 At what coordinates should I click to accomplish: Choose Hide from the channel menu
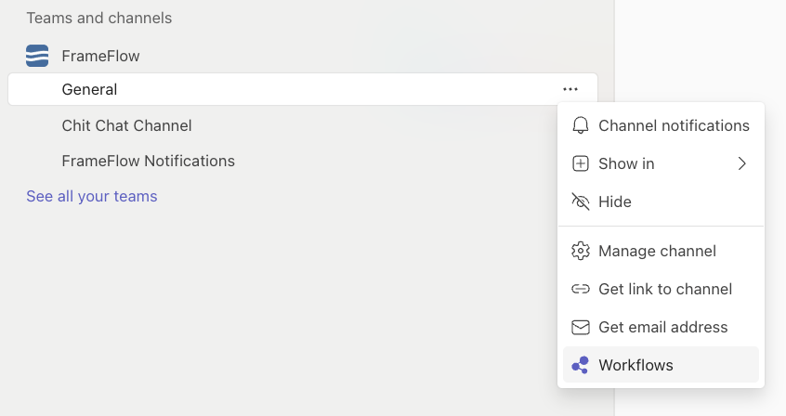pos(661,201)
